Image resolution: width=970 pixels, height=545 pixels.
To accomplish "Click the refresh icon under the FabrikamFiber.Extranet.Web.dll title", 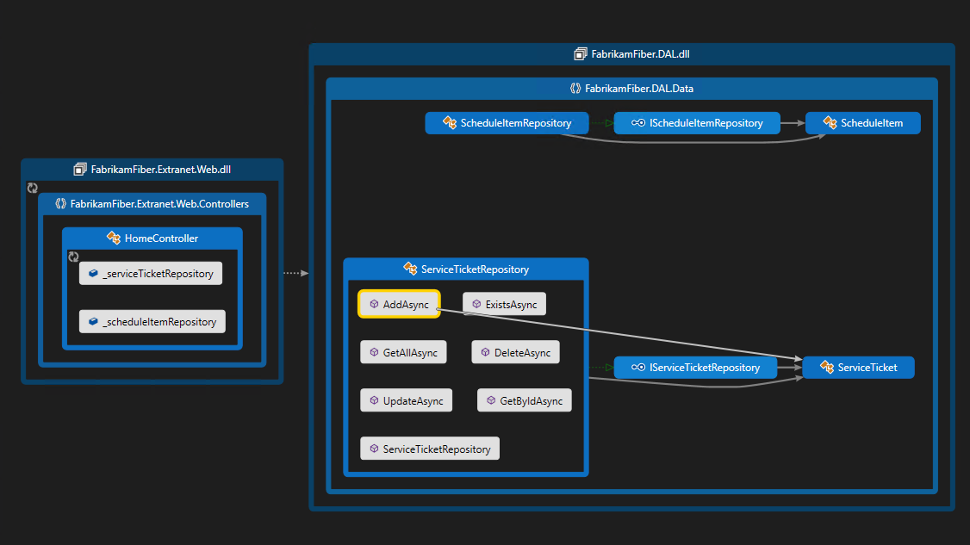I will click(x=33, y=188).
